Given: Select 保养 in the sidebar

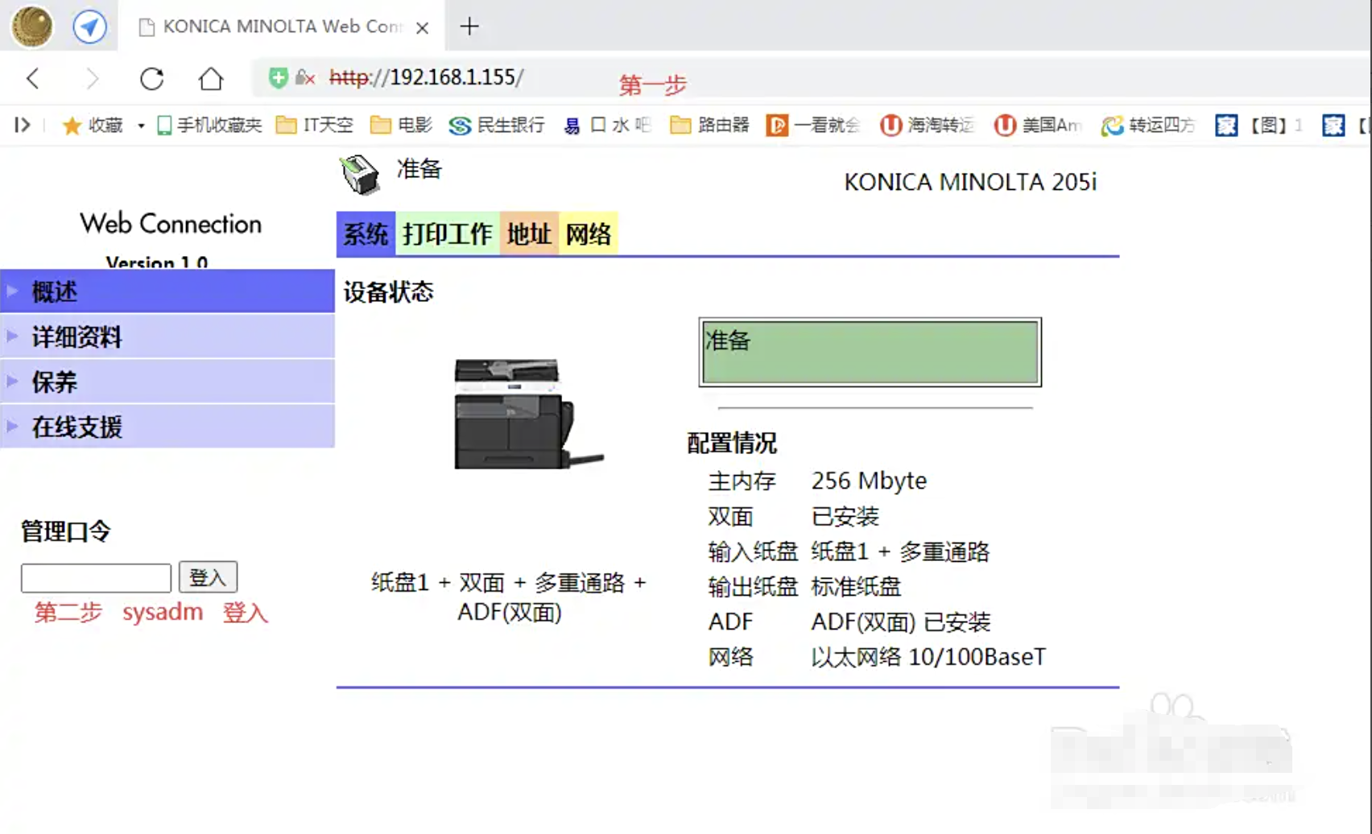Looking at the screenshot, I should pyautogui.click(x=167, y=382).
